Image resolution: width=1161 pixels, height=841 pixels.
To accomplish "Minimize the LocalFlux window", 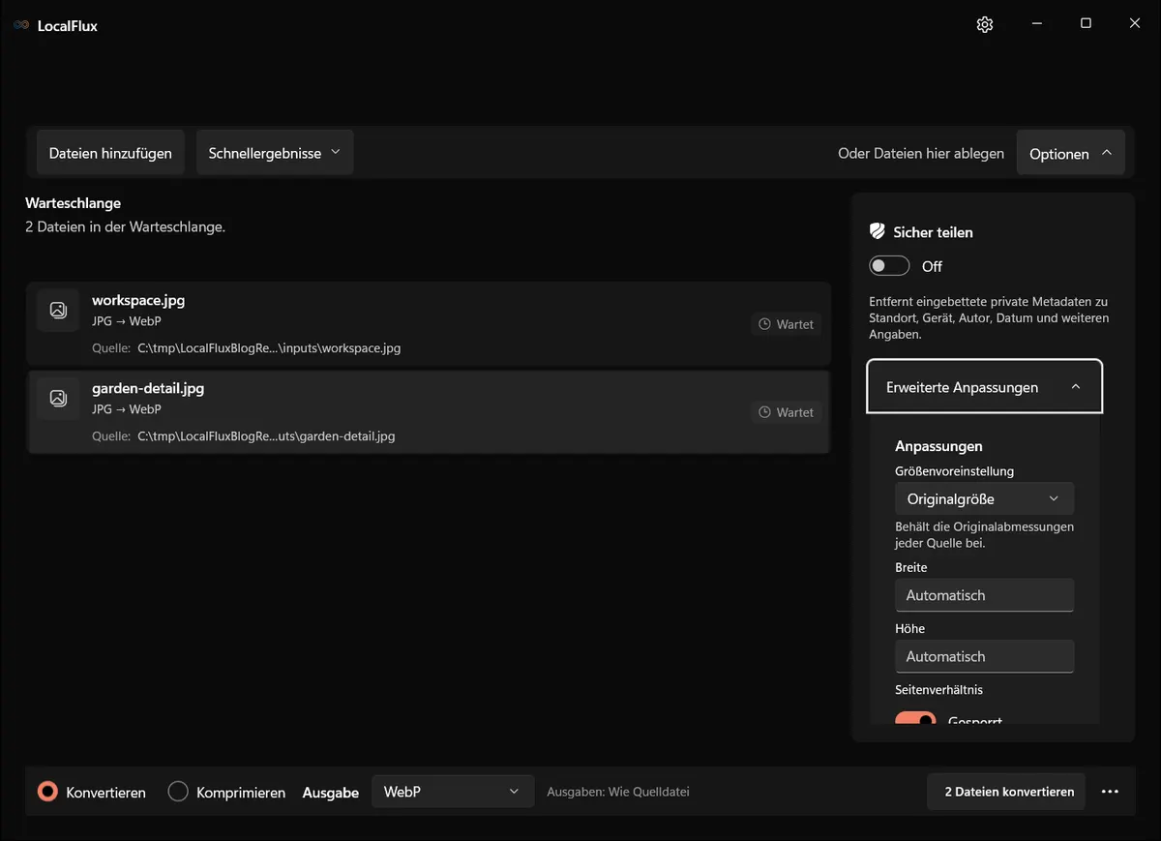I will point(1036,24).
